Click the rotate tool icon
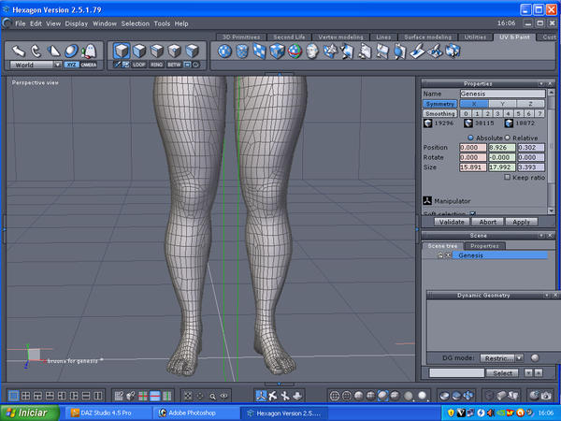Screen dimensions: 561x421 pyautogui.click(x=36, y=50)
